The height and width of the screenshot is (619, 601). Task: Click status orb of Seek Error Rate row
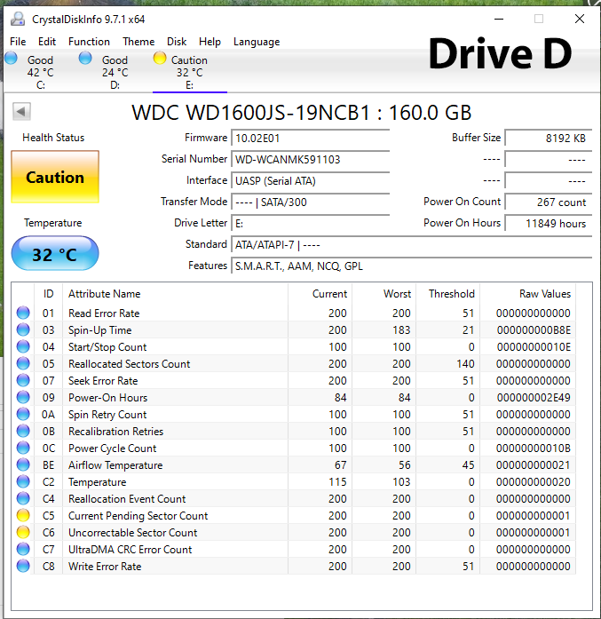[x=23, y=380]
